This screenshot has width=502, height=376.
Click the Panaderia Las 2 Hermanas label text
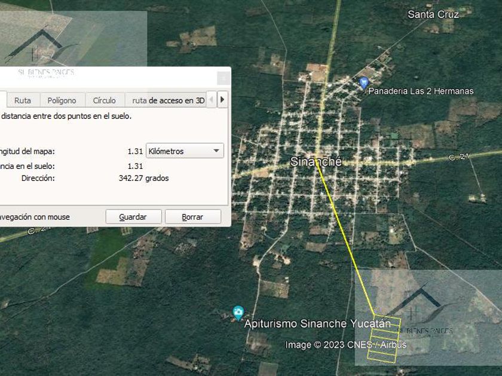421,91
